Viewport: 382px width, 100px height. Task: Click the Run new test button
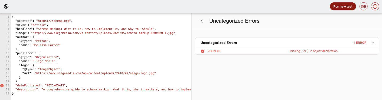343,6
